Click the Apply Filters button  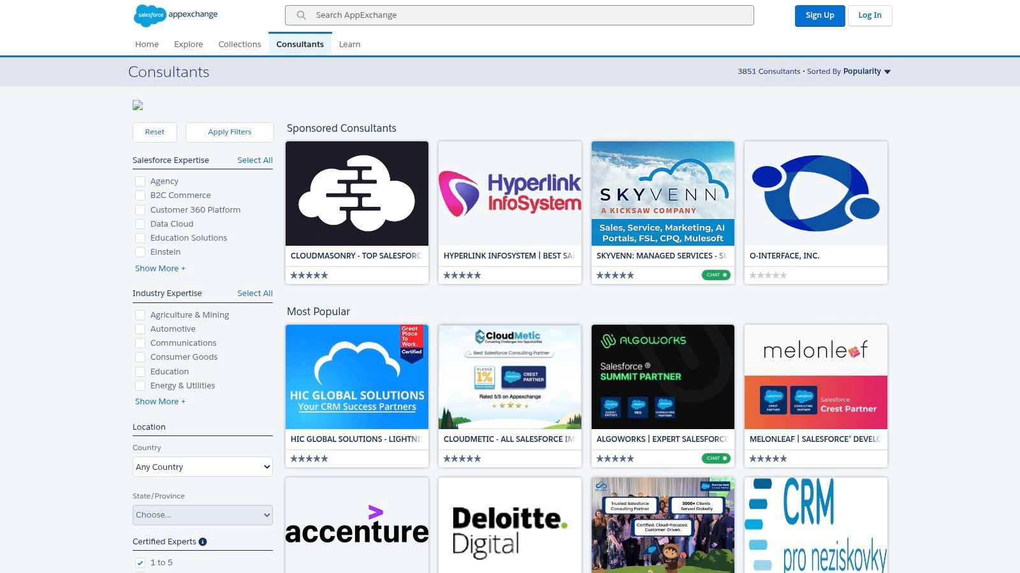coord(229,132)
